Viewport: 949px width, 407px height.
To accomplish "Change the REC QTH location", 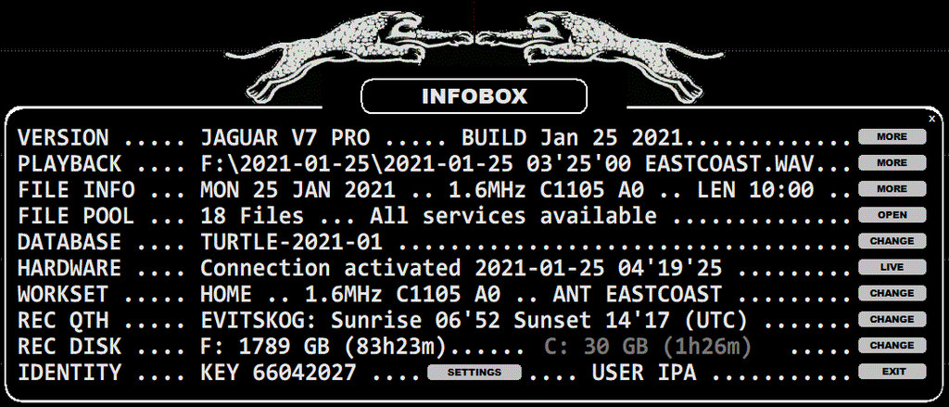I will point(892,319).
